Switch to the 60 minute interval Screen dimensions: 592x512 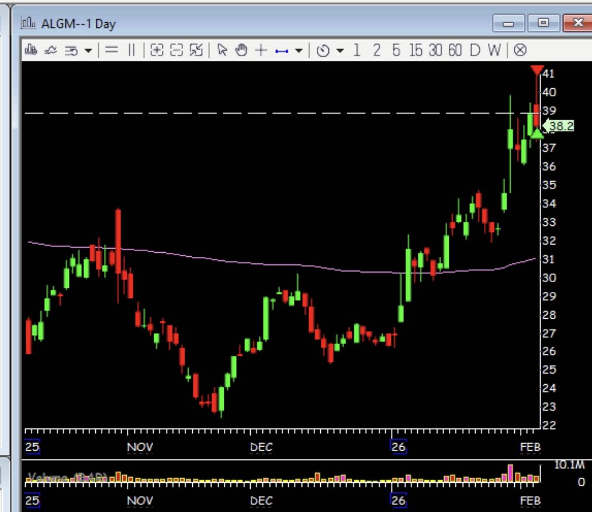click(x=455, y=50)
